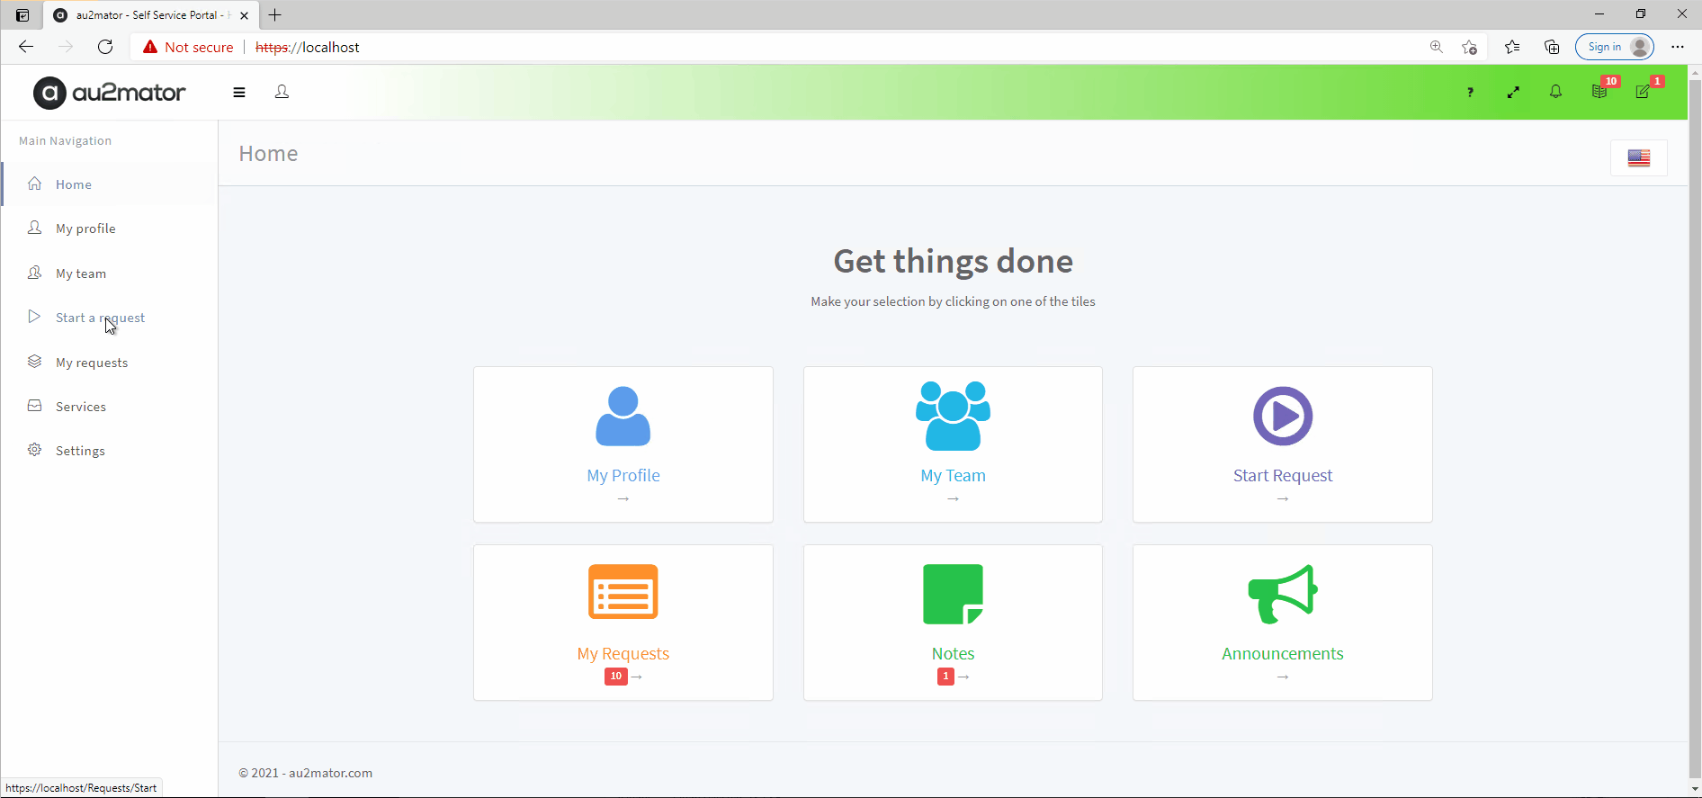Open notes icon with 1 badge

pos(1643,92)
